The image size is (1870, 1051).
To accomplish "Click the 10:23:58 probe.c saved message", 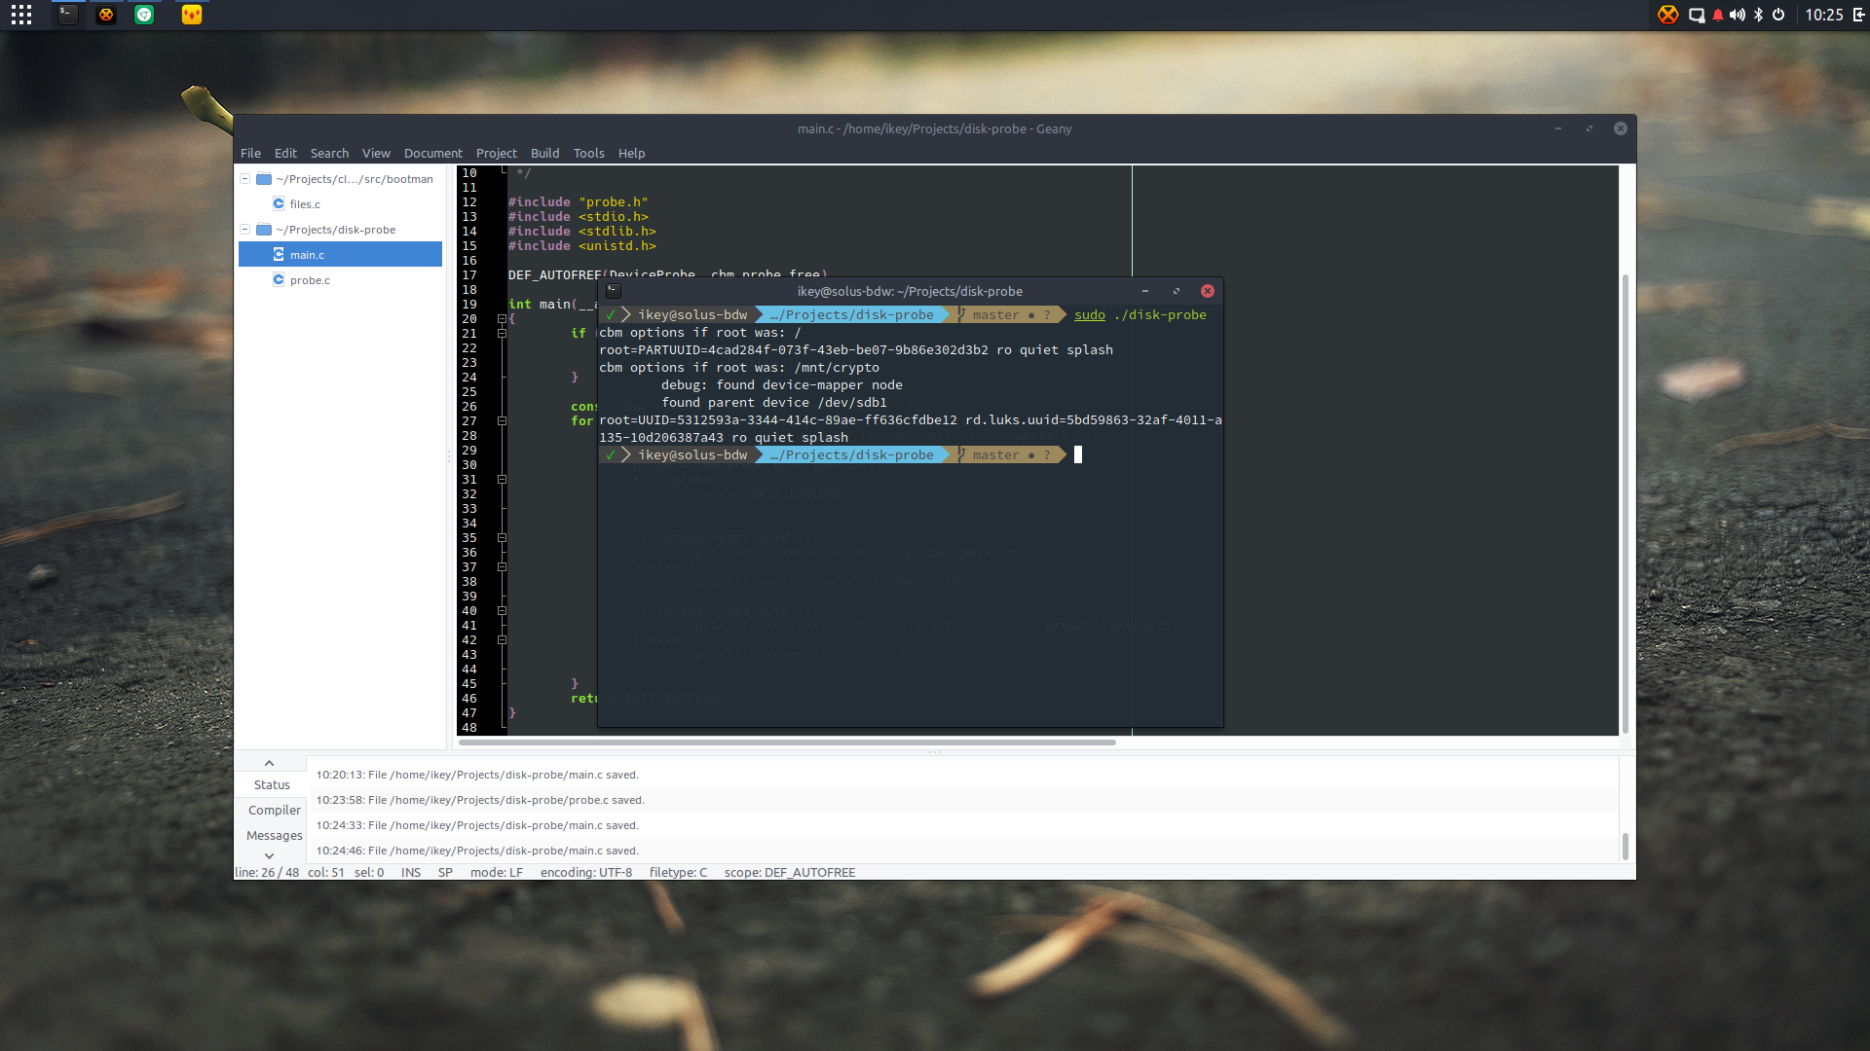I will pos(480,800).
